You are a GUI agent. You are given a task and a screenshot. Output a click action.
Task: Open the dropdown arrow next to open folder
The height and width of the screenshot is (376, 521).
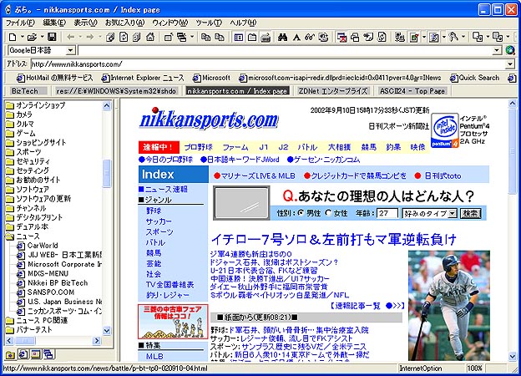click(x=43, y=37)
